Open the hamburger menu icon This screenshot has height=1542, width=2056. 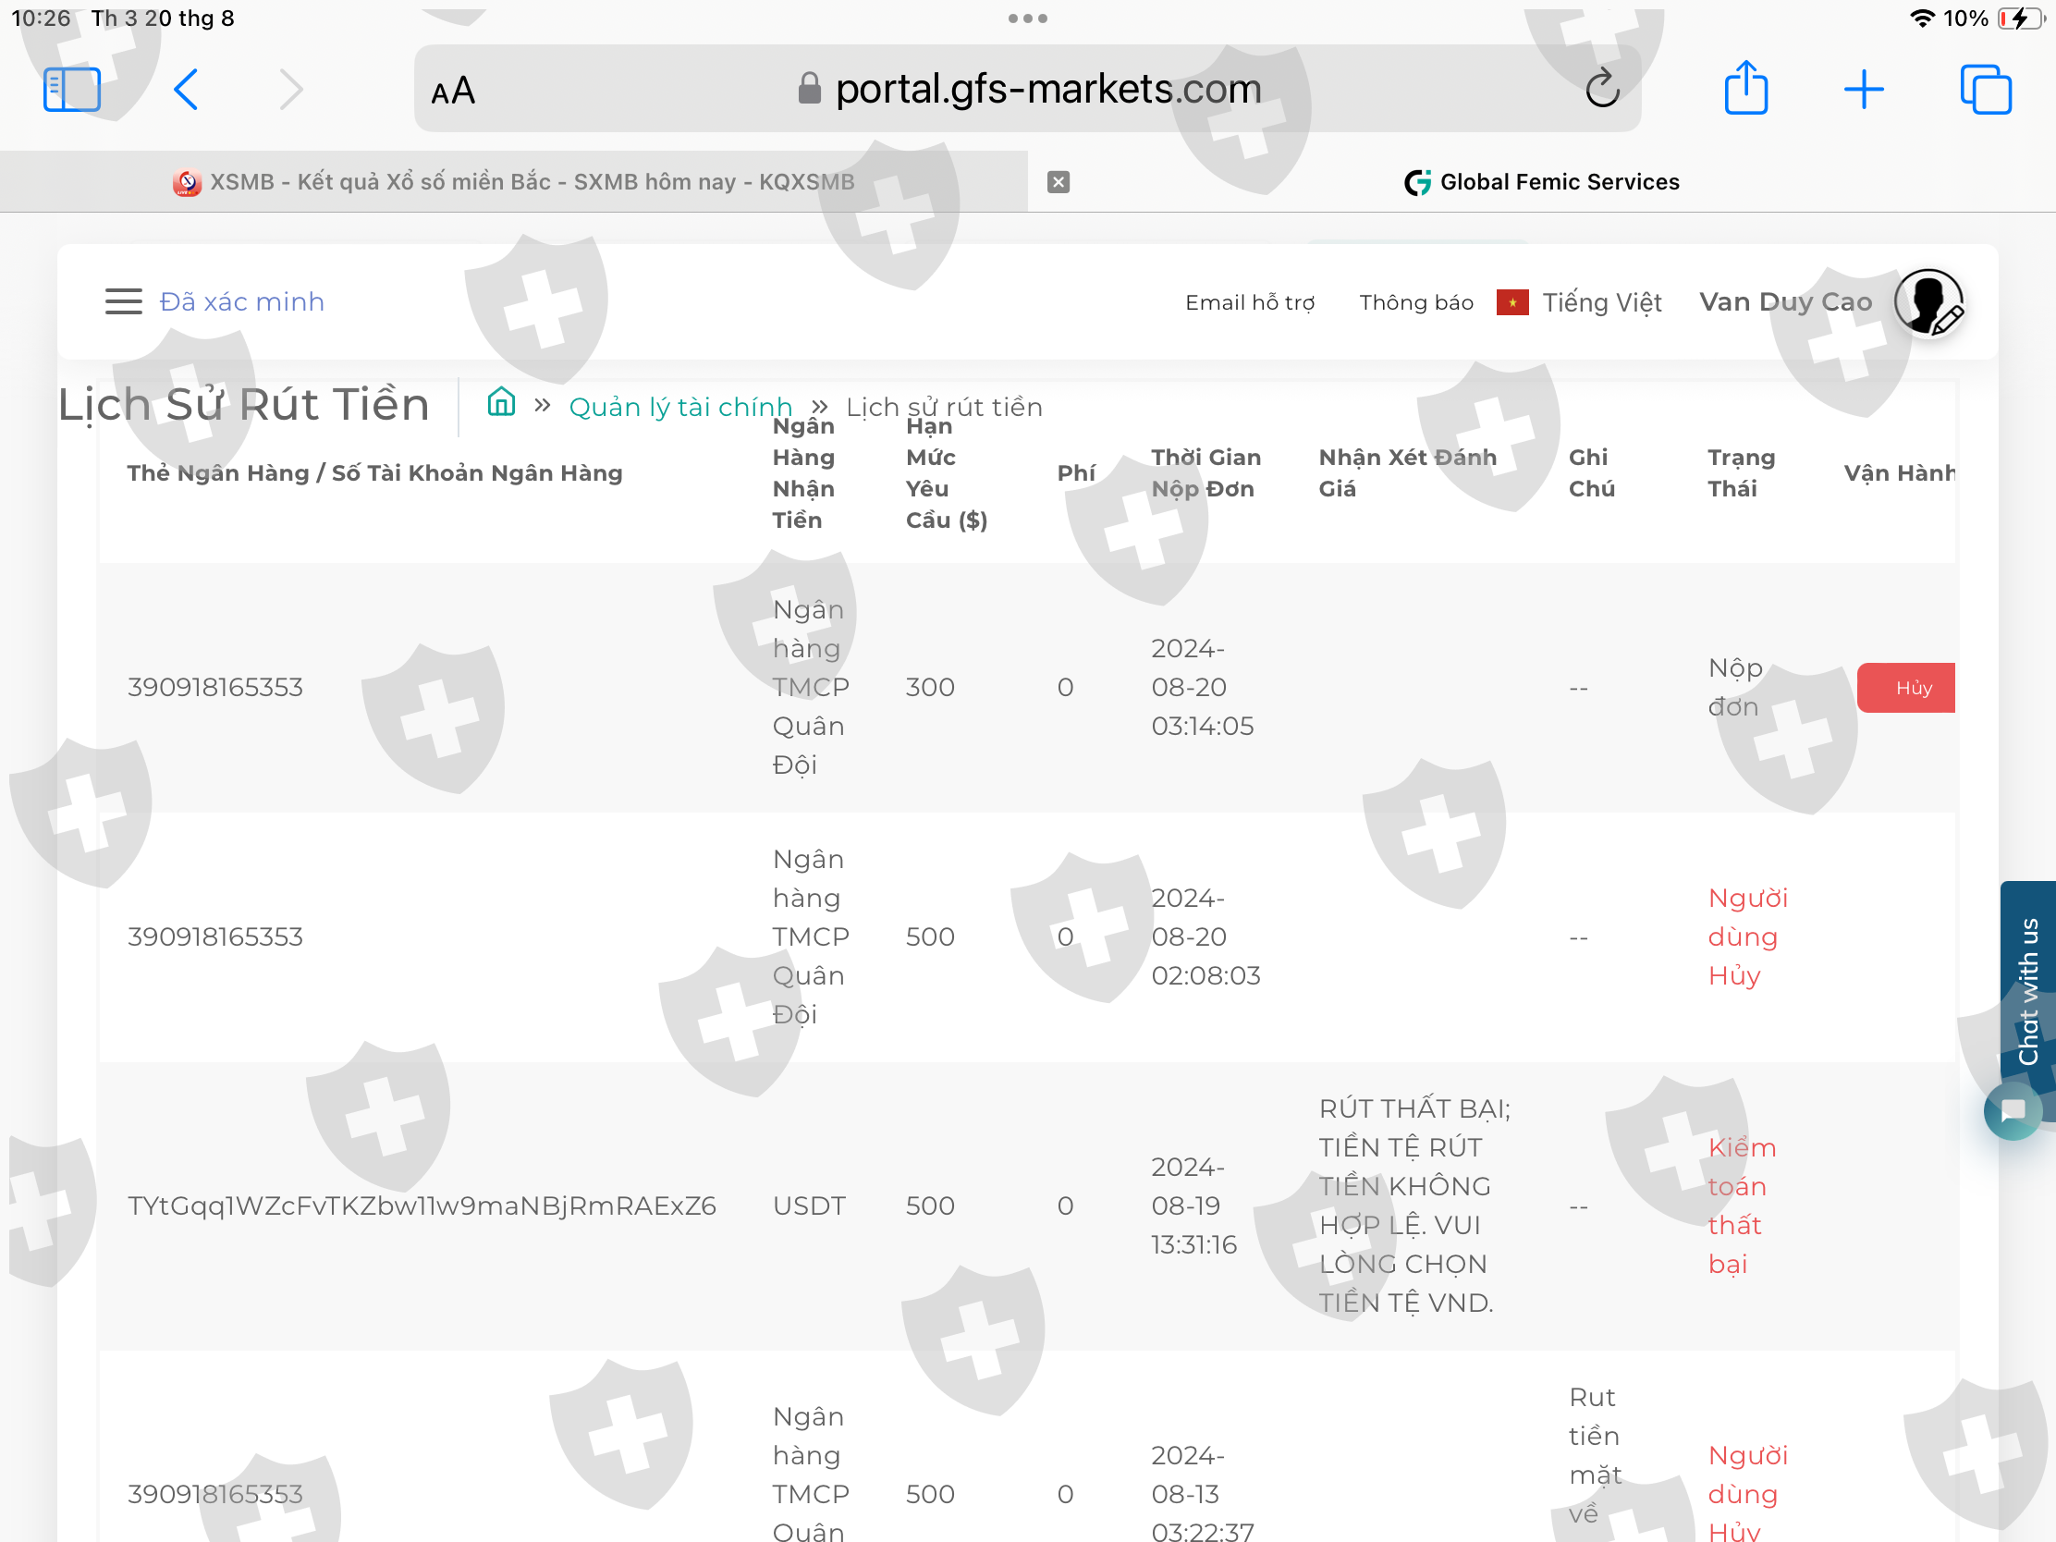point(124,301)
